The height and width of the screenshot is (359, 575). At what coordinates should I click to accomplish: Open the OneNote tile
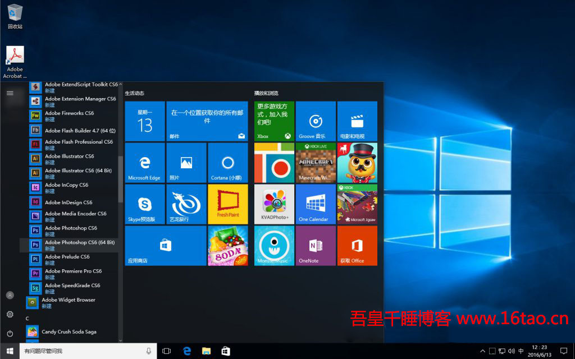point(316,245)
